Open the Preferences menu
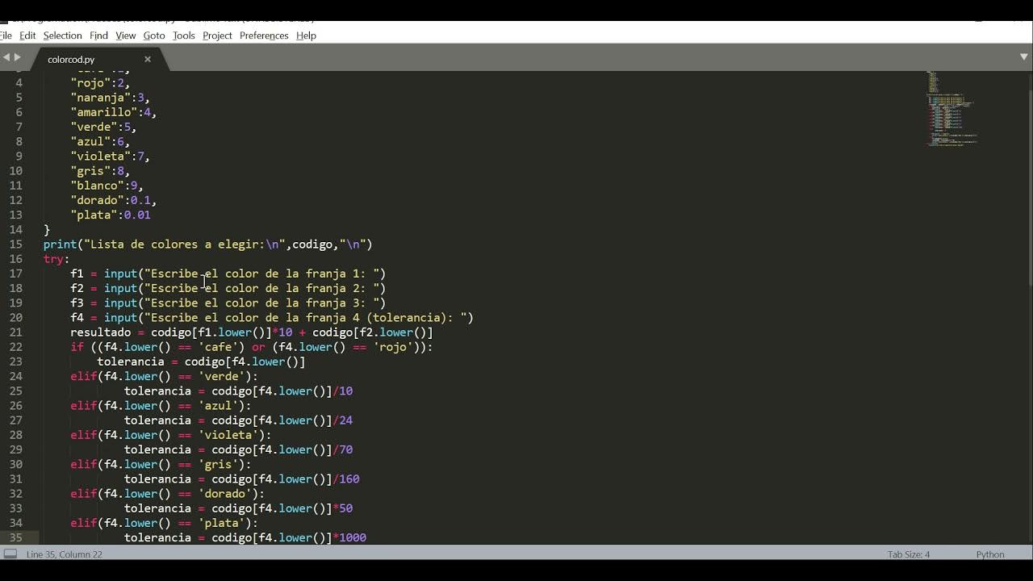This screenshot has height=581, width=1033. 264,36
